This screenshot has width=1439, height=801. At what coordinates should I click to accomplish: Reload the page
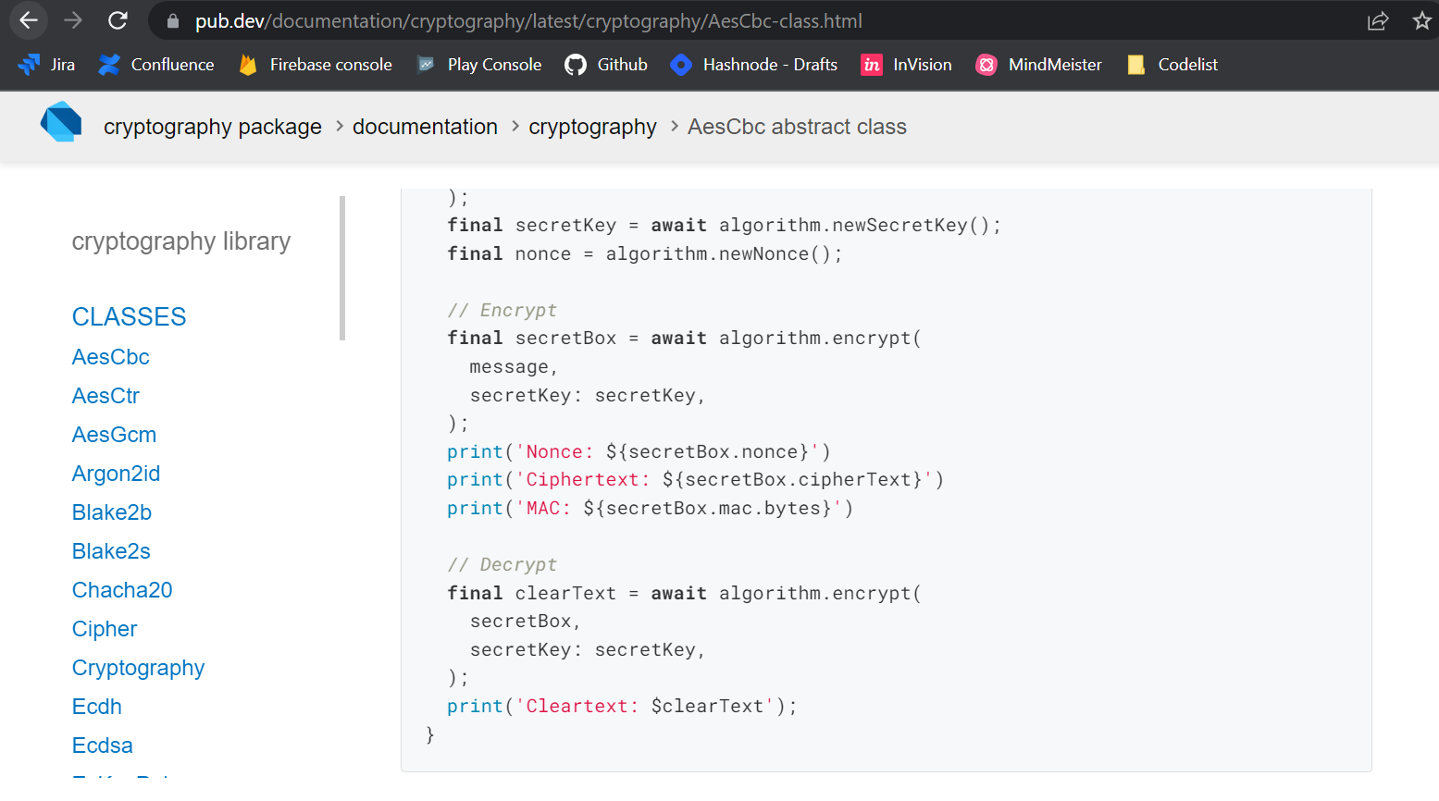click(x=118, y=20)
